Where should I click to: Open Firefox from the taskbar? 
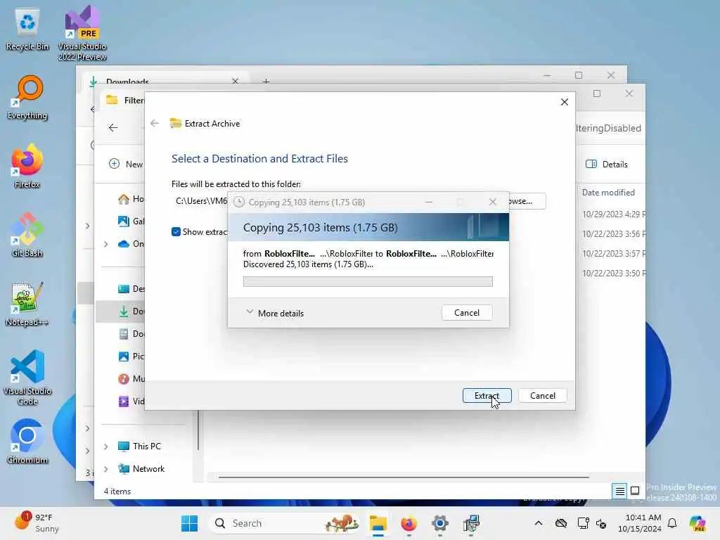pyautogui.click(x=409, y=523)
